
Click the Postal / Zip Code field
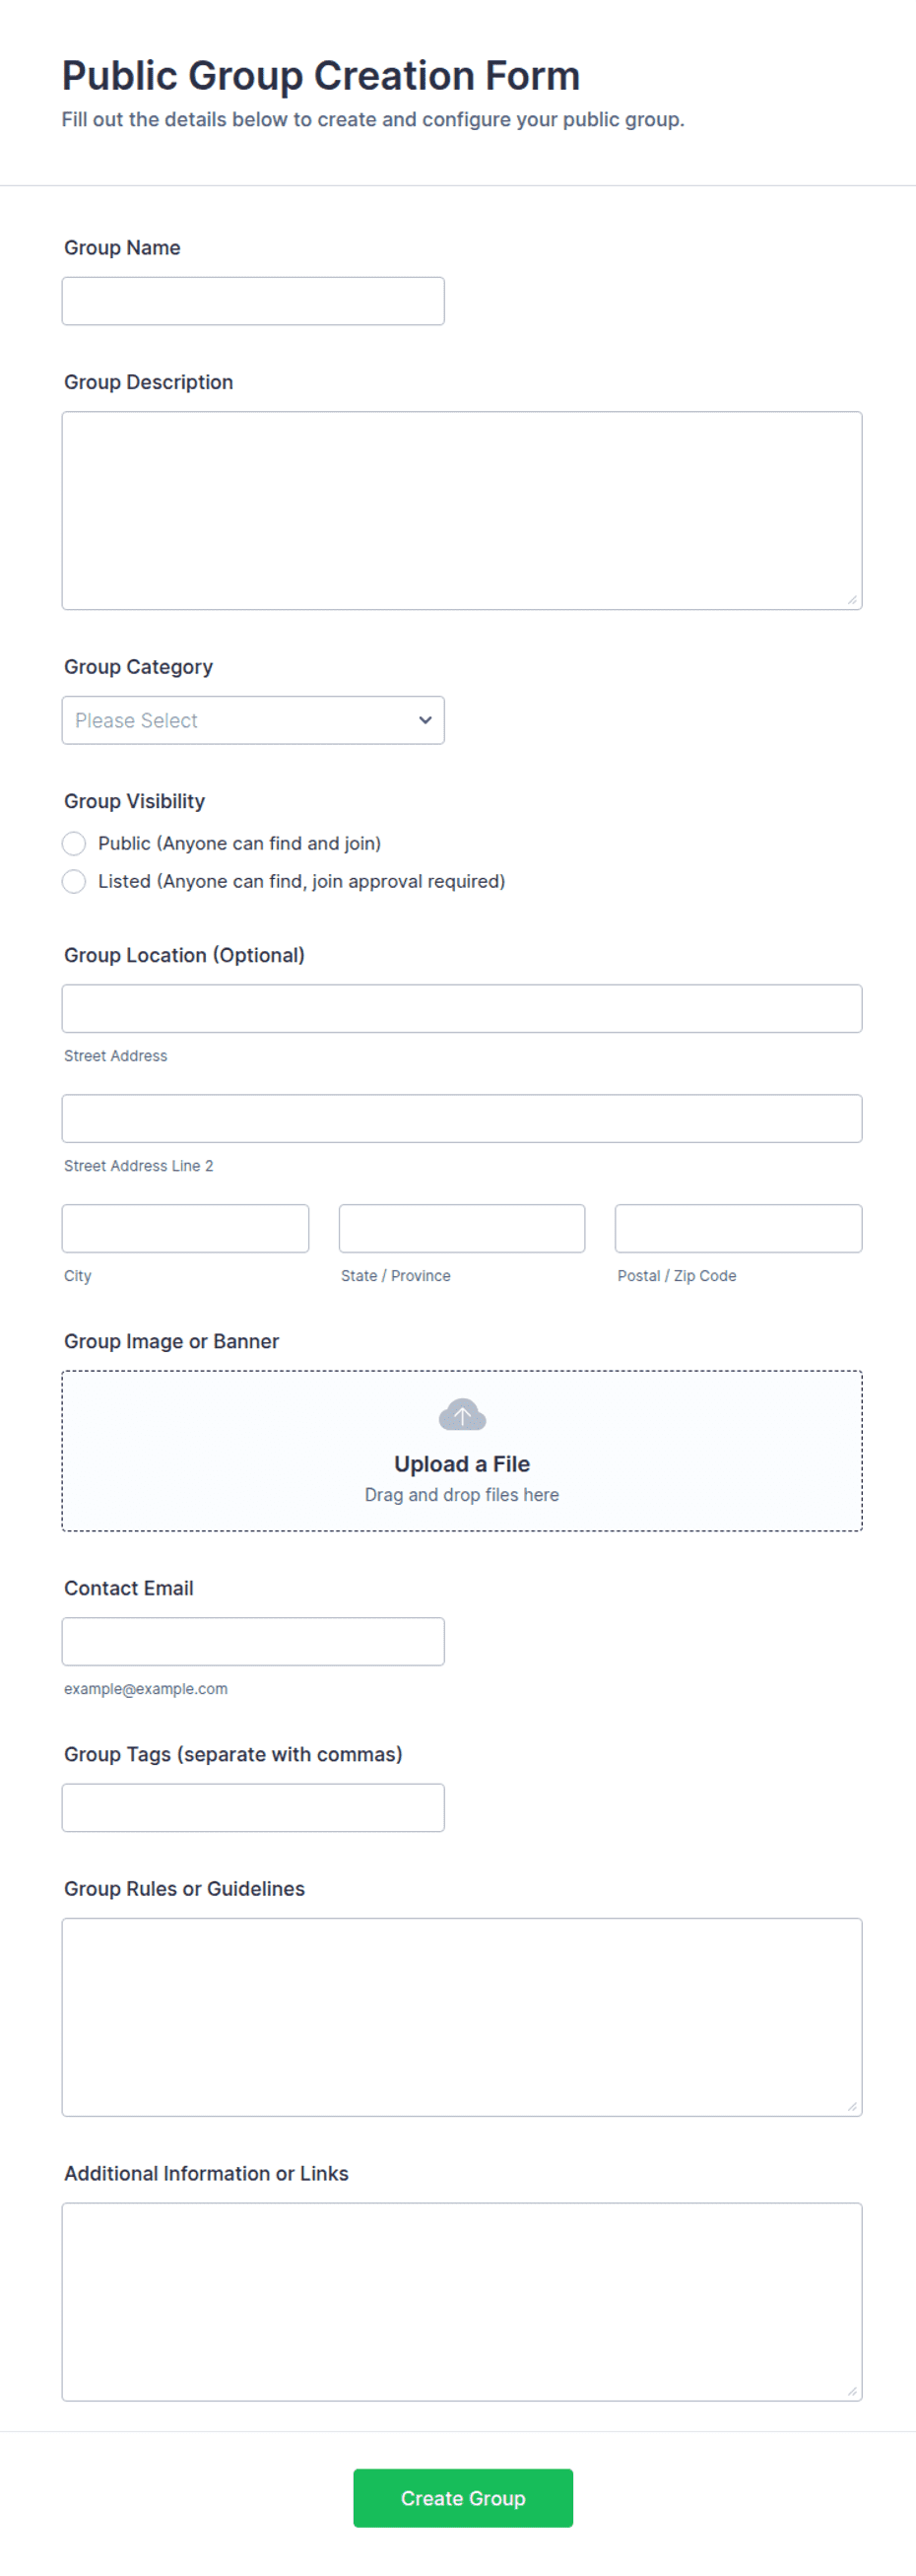[738, 1228]
